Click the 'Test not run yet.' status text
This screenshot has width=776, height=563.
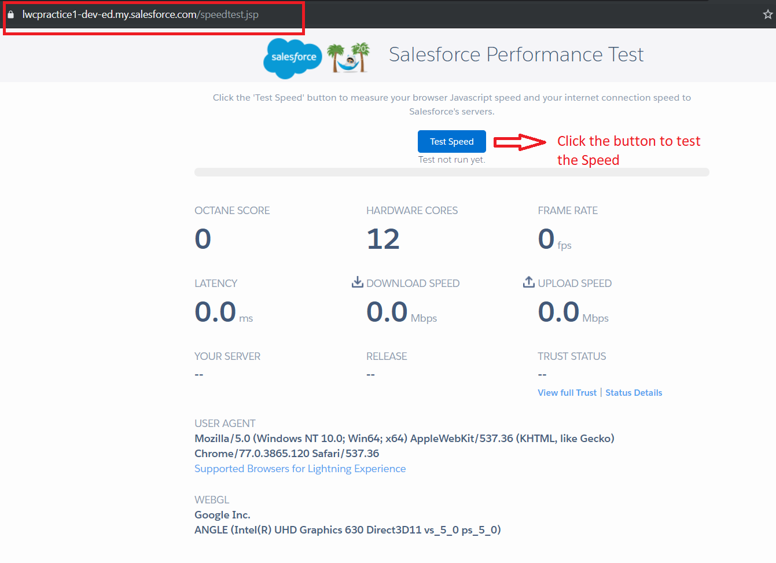coord(451,160)
